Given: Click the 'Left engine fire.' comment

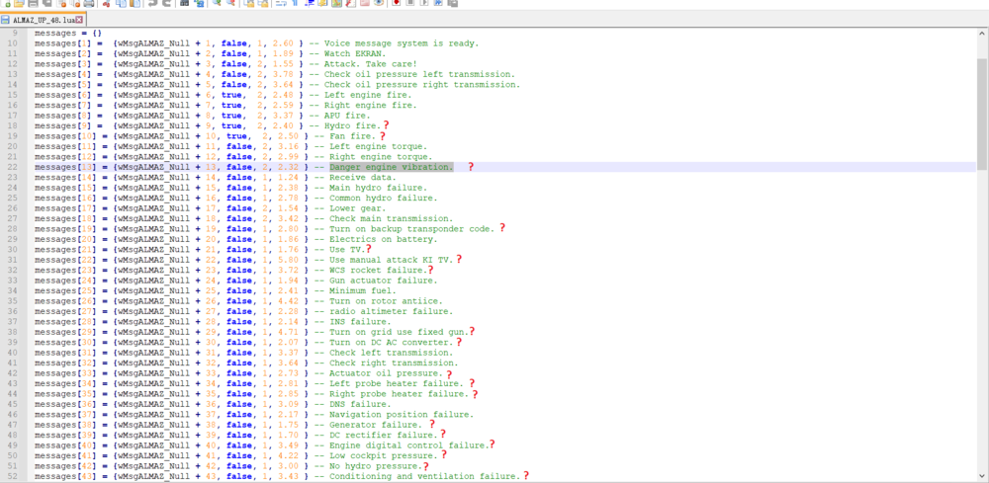Looking at the screenshot, I should 368,95.
